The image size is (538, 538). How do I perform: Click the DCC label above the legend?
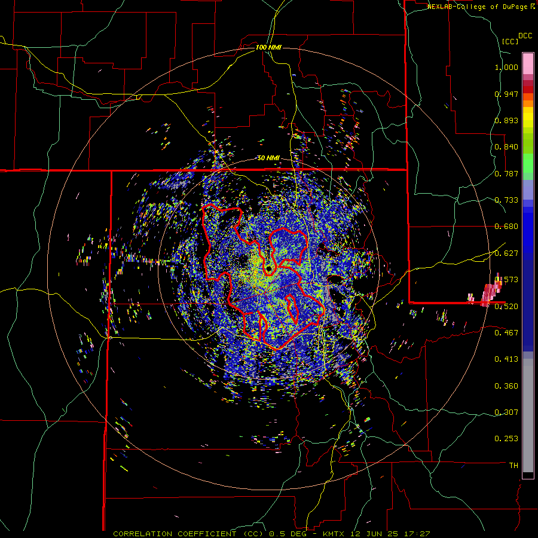[x=525, y=36]
